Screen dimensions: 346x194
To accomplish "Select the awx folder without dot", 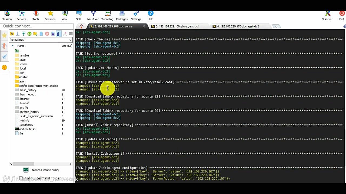I will (20, 81).
